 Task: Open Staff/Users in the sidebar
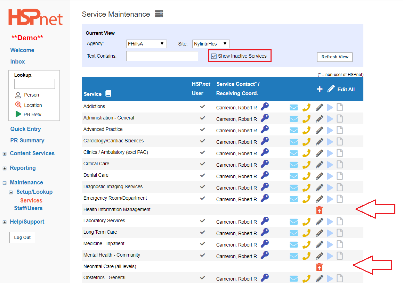click(x=28, y=208)
